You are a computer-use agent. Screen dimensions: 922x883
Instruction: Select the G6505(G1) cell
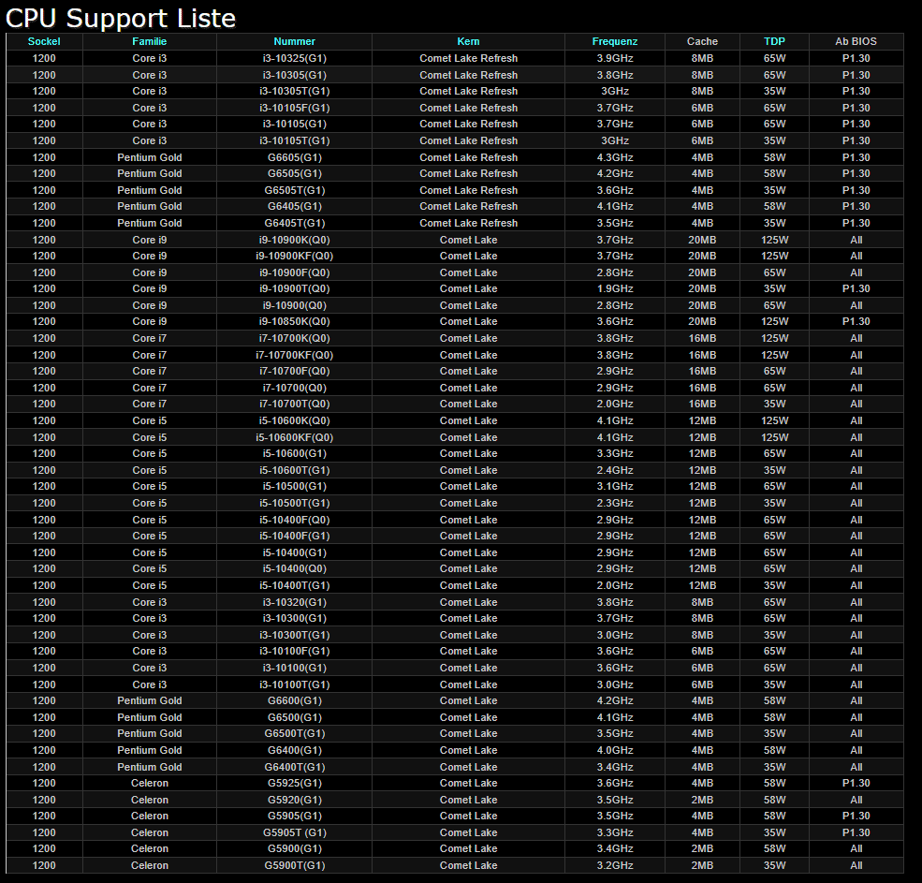[294, 173]
